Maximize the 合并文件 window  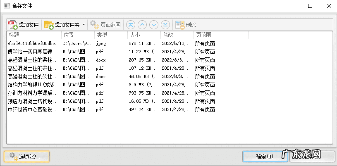[310, 6]
